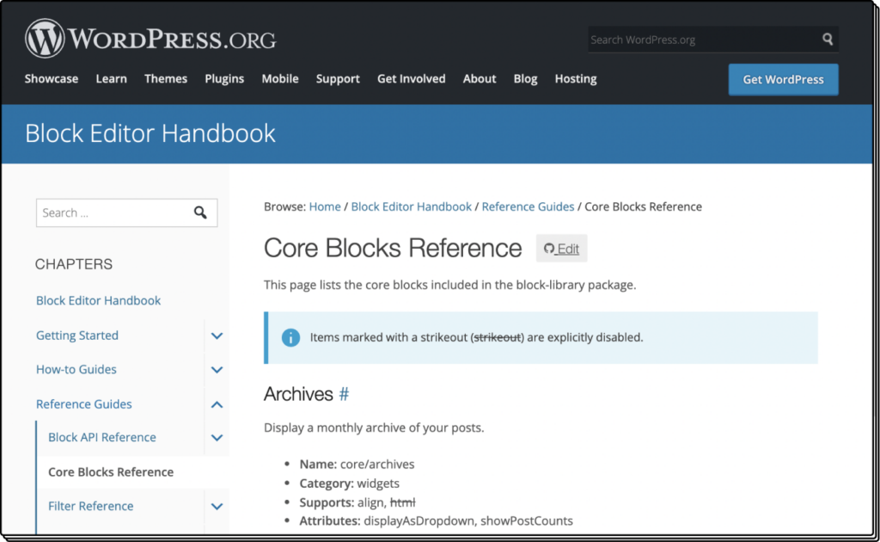Open the Getting Started chapter link
Image resolution: width=880 pixels, height=542 pixels.
pyautogui.click(x=77, y=336)
